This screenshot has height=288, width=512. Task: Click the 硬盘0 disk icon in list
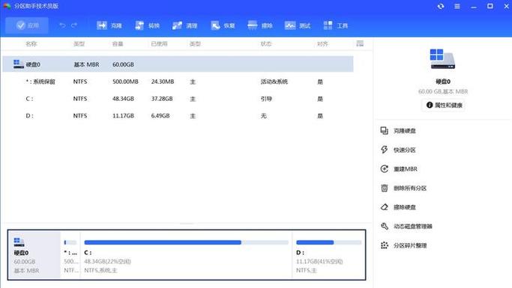(19, 64)
